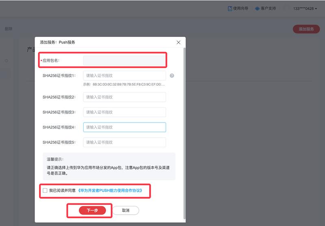
Task: Click the SHA256证书指纹1 input field
Action: click(124, 76)
